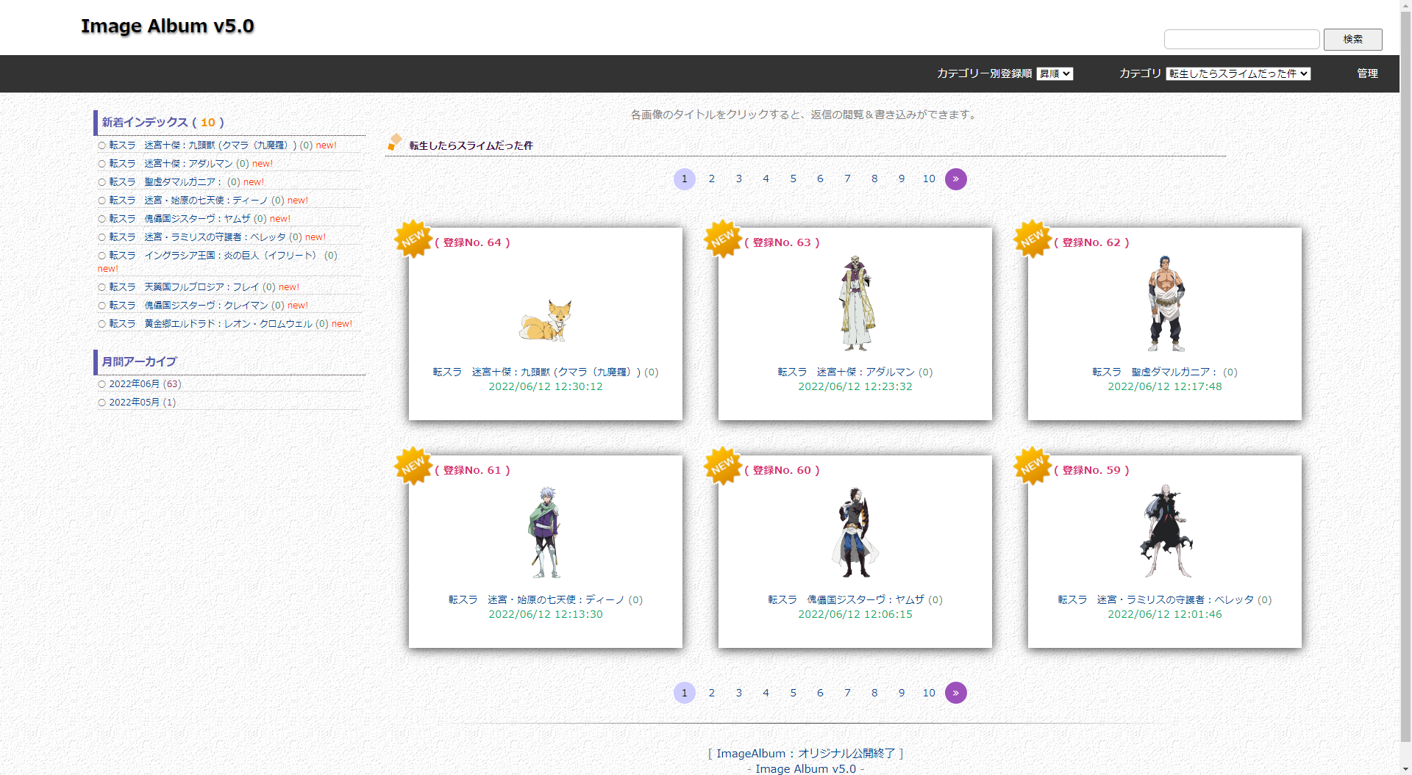Click timestamp 2022/06/12 12:01:46

[x=1165, y=614]
